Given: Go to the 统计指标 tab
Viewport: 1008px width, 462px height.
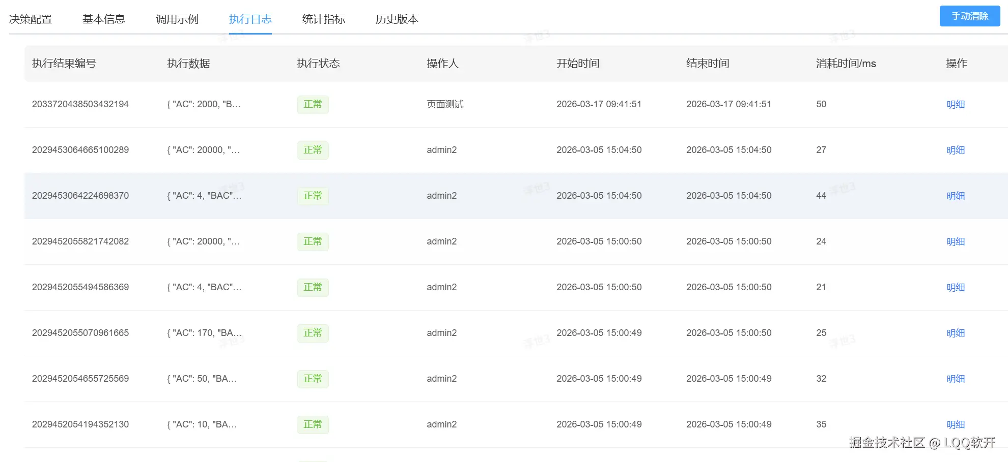Looking at the screenshot, I should click(x=324, y=19).
